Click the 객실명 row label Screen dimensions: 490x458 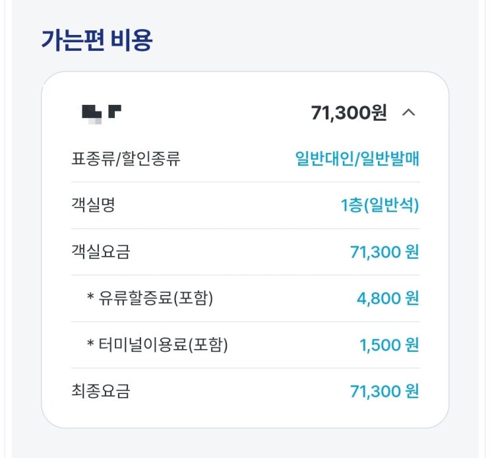tap(93, 205)
